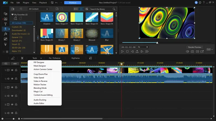Image resolution: width=216 pixels, height=121 pixels.
Task: Select the Blizzard transition thumbnail
Action: pyautogui.click(x=92, y=34)
